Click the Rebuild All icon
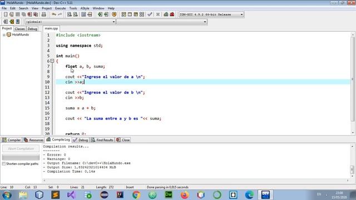Image resolution: width=356 pixels, height=200 pixels. (x=142, y=14)
